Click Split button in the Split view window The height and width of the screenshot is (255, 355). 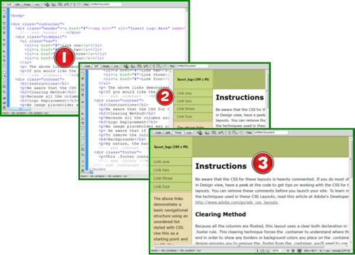click(97, 66)
